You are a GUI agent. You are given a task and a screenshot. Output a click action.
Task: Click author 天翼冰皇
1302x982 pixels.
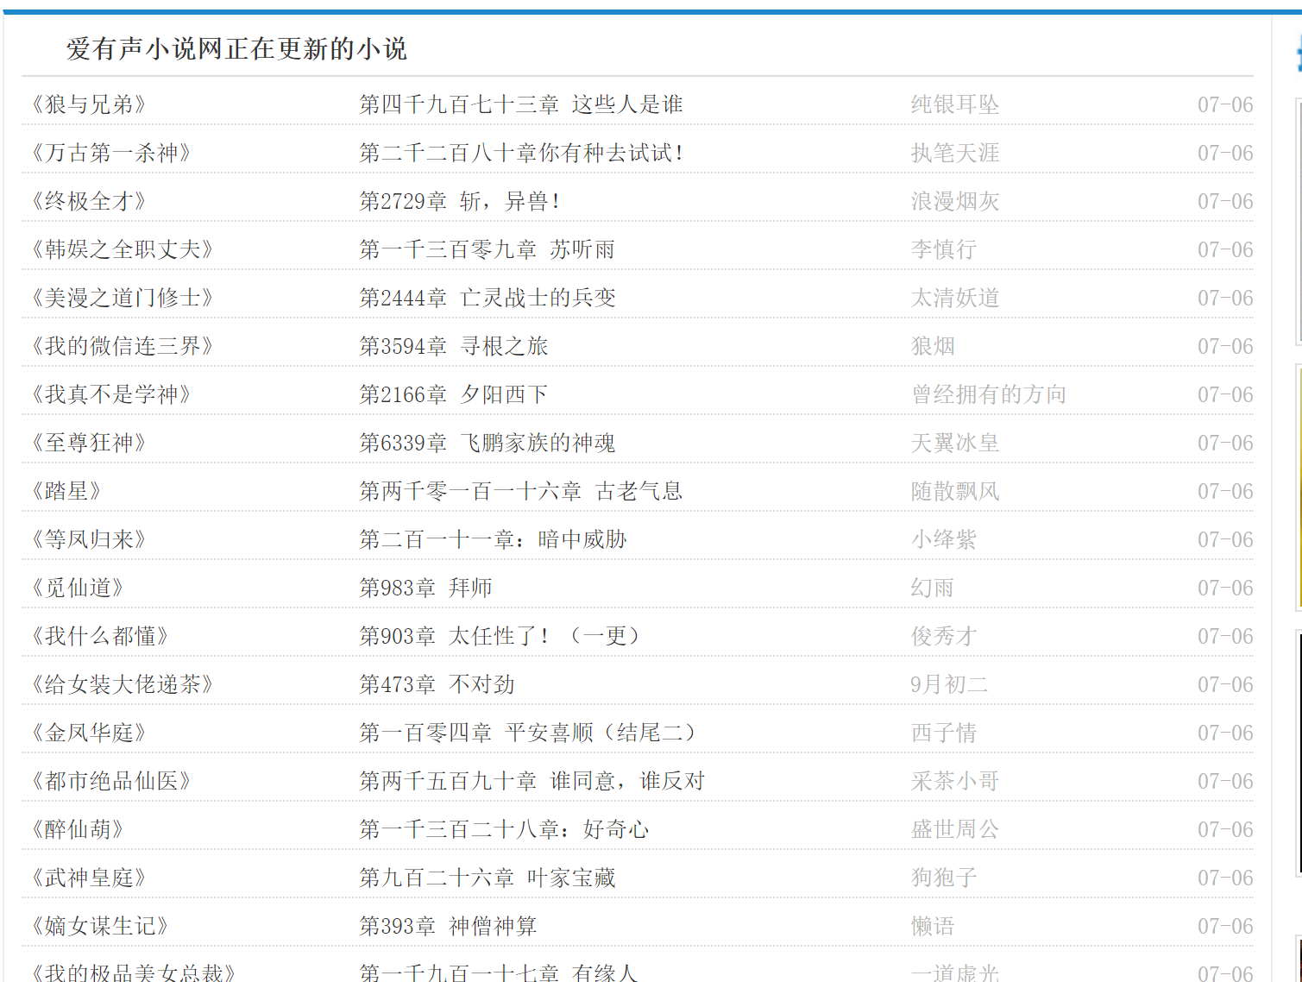pyautogui.click(x=955, y=443)
